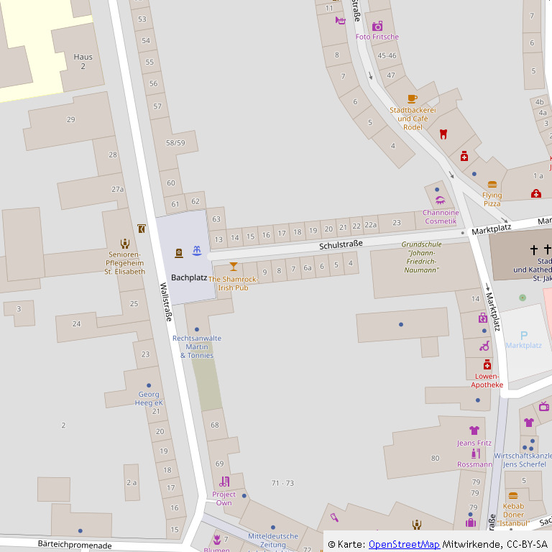The height and width of the screenshot is (552, 552).
Task: Click the Schulstraße street label
Action: pyautogui.click(x=341, y=244)
